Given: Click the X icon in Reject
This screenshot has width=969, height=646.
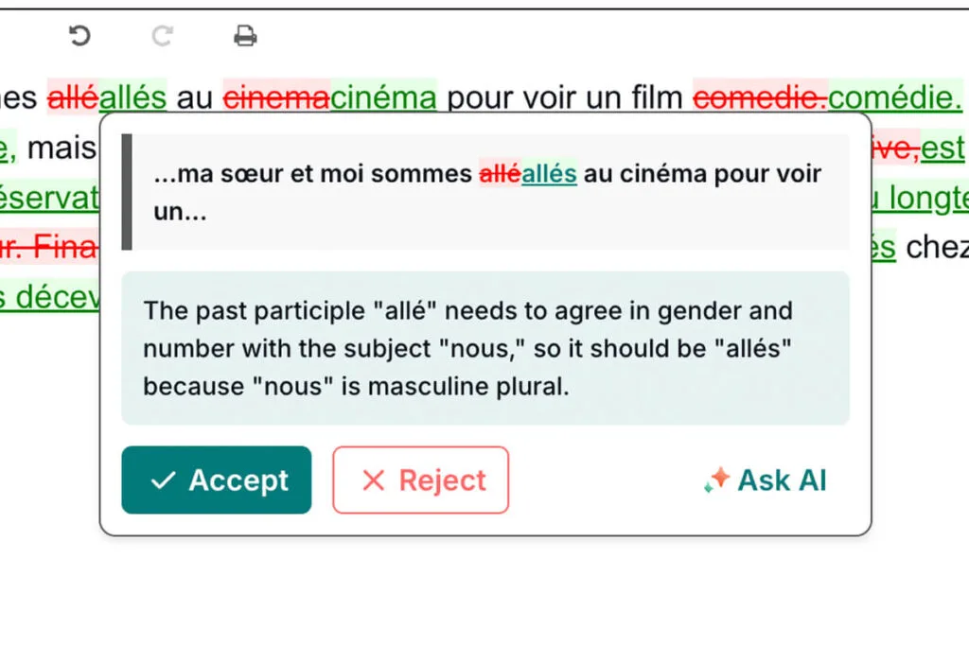Looking at the screenshot, I should [374, 480].
